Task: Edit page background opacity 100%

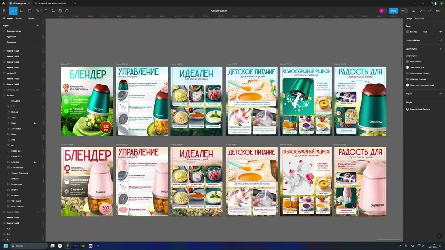Action: 425,32
